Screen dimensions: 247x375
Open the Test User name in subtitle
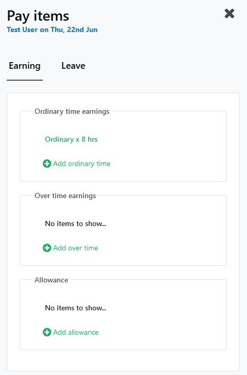coord(22,29)
